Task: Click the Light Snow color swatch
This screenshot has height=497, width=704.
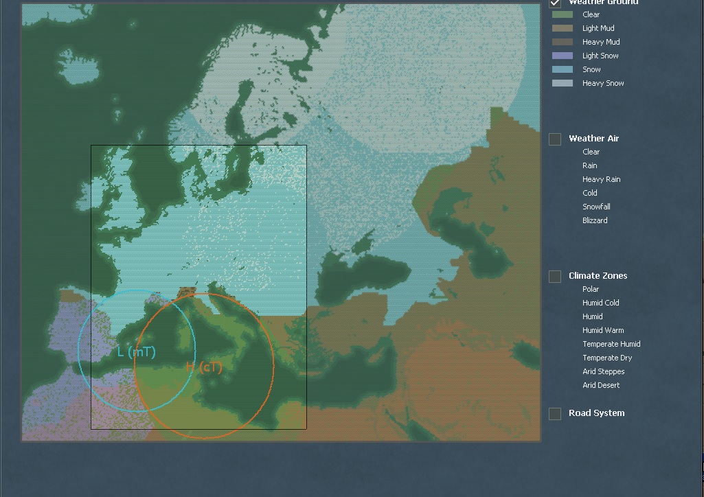Action: (562, 56)
